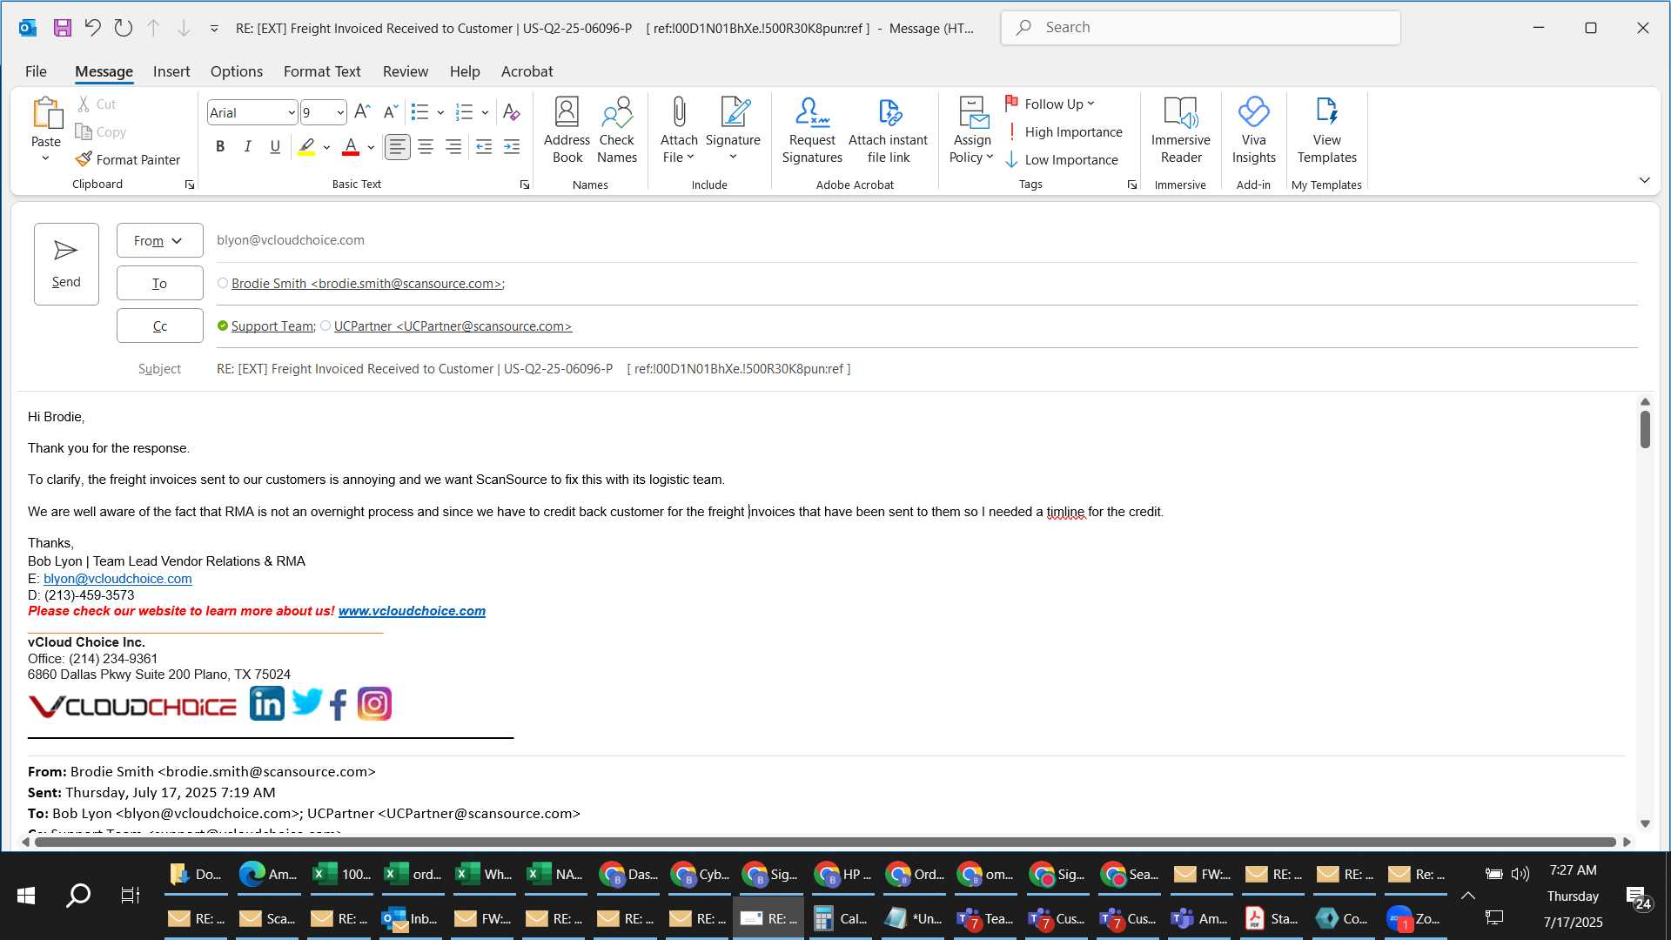Screen dimensions: 1671x940
Task: Open the Assign Policy dropdown
Action: pos(971,131)
